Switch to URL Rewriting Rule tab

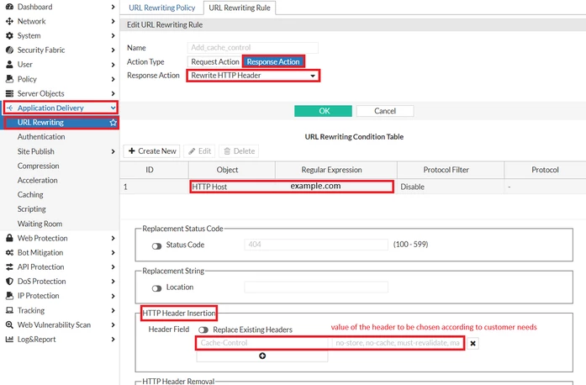tap(240, 8)
